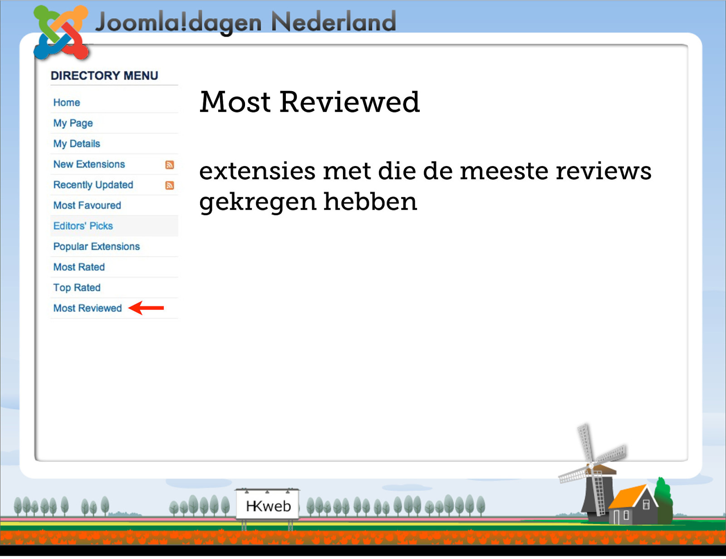This screenshot has height=559, width=726.
Task: Open the Most Rated list
Action: 79,267
